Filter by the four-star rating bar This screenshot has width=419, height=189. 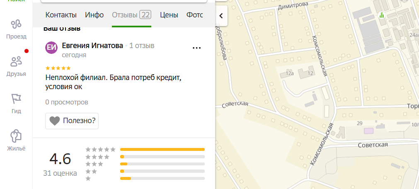click(x=162, y=157)
